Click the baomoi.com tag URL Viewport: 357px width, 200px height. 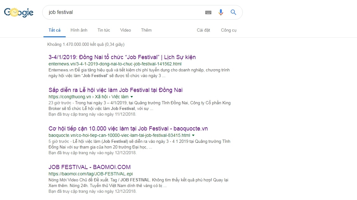tap(90, 174)
